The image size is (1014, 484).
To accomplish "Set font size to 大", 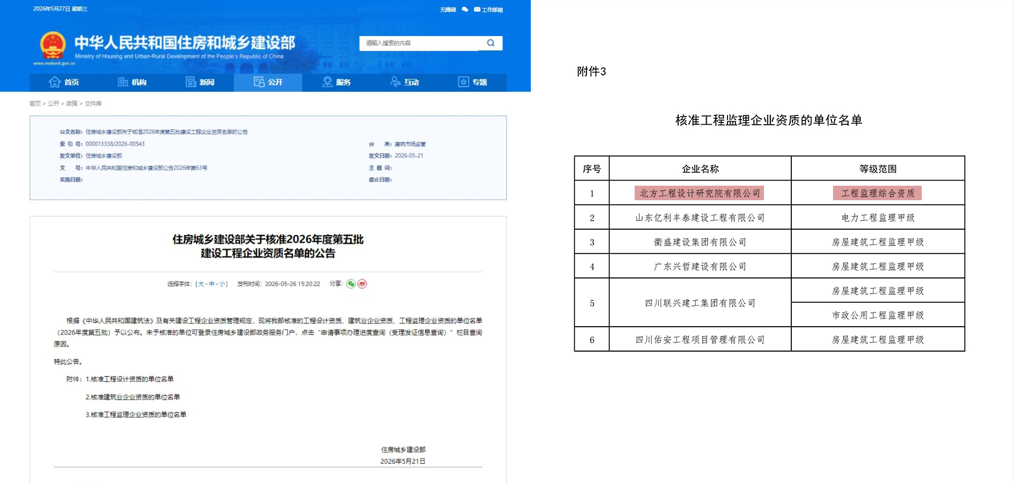I will point(201,284).
